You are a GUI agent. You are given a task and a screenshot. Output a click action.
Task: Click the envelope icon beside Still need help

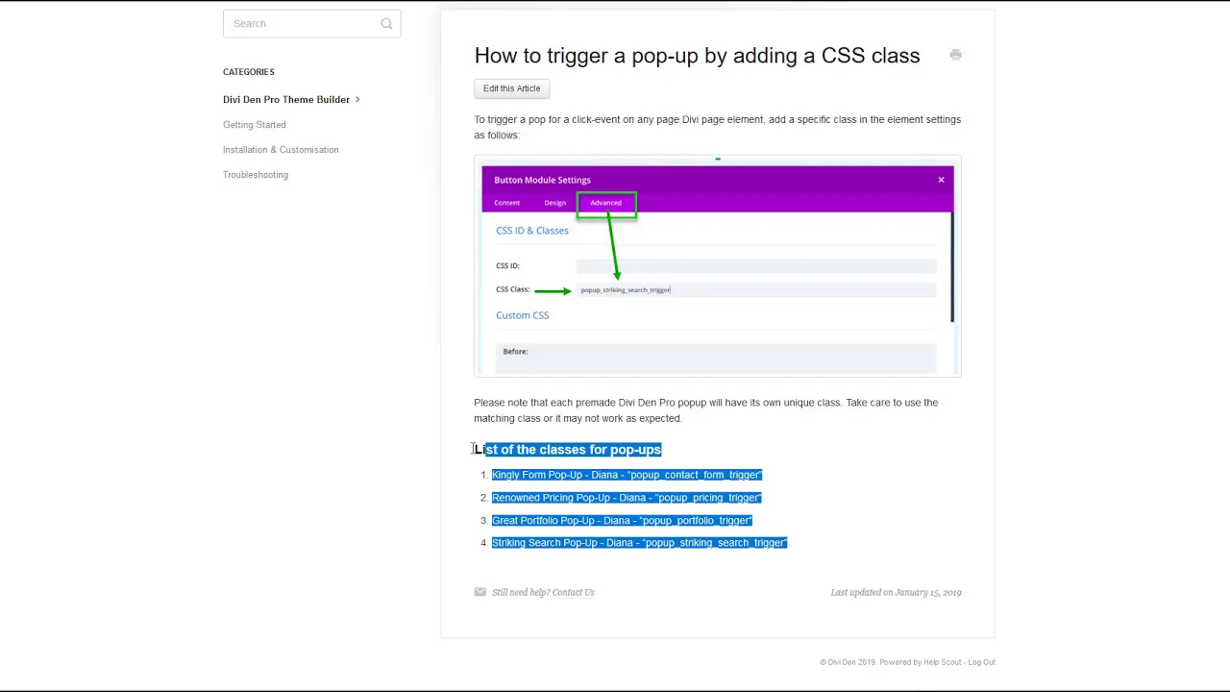tap(480, 592)
